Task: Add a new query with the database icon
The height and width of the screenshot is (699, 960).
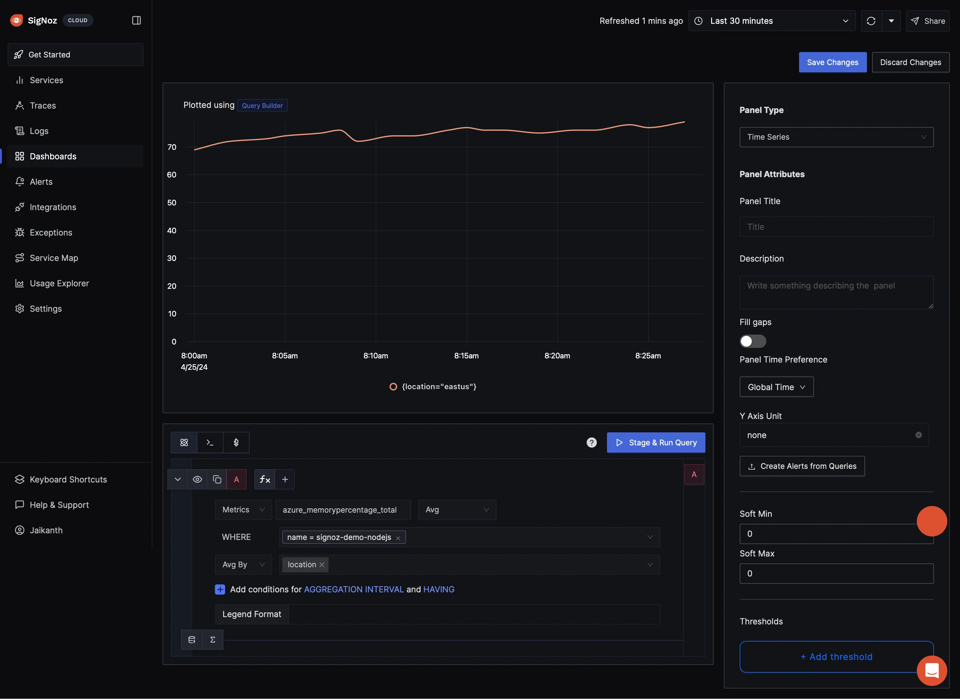Action: (x=192, y=640)
